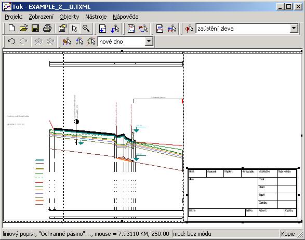Open the properties dialog icon
This screenshot has height=240, width=305.
point(62,29)
